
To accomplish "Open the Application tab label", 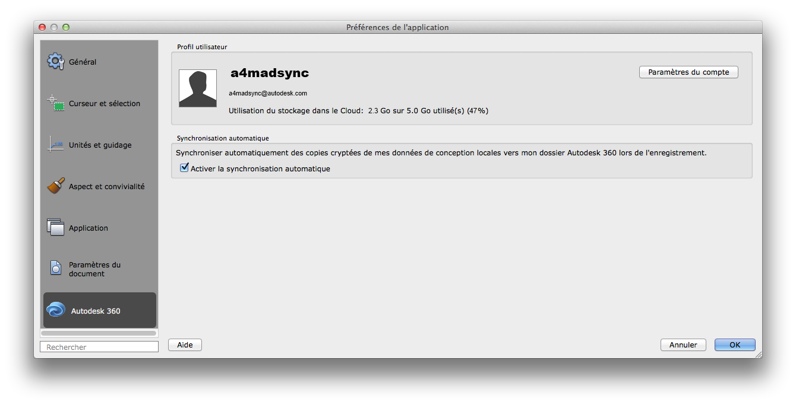I will tap(89, 228).
